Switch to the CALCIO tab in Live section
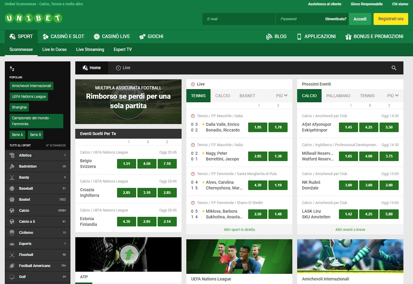This screenshot has width=413, height=284. click(223, 95)
